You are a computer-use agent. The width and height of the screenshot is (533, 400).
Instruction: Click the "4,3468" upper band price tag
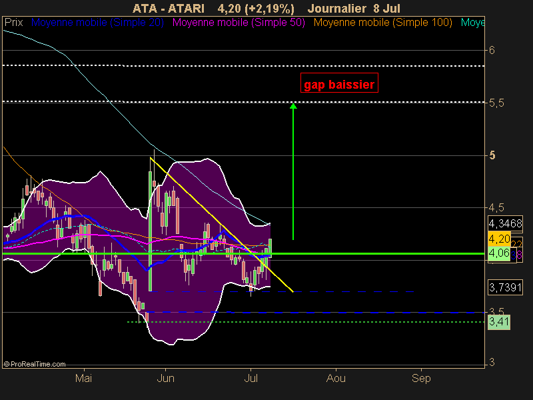[x=505, y=223]
